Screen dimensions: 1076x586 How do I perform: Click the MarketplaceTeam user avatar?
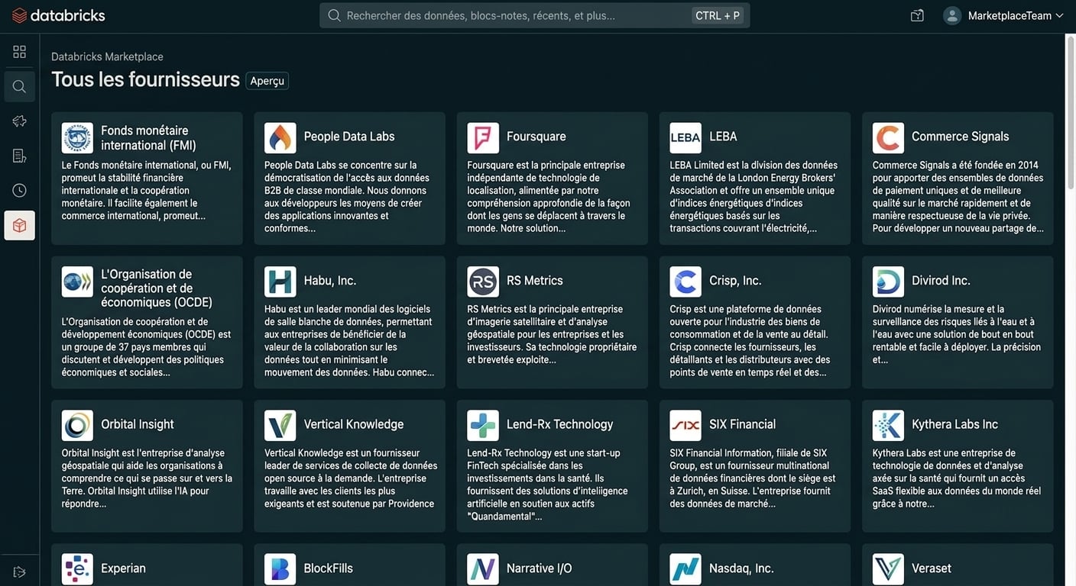(951, 15)
